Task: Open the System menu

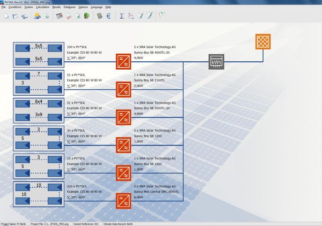Action: click(28, 7)
